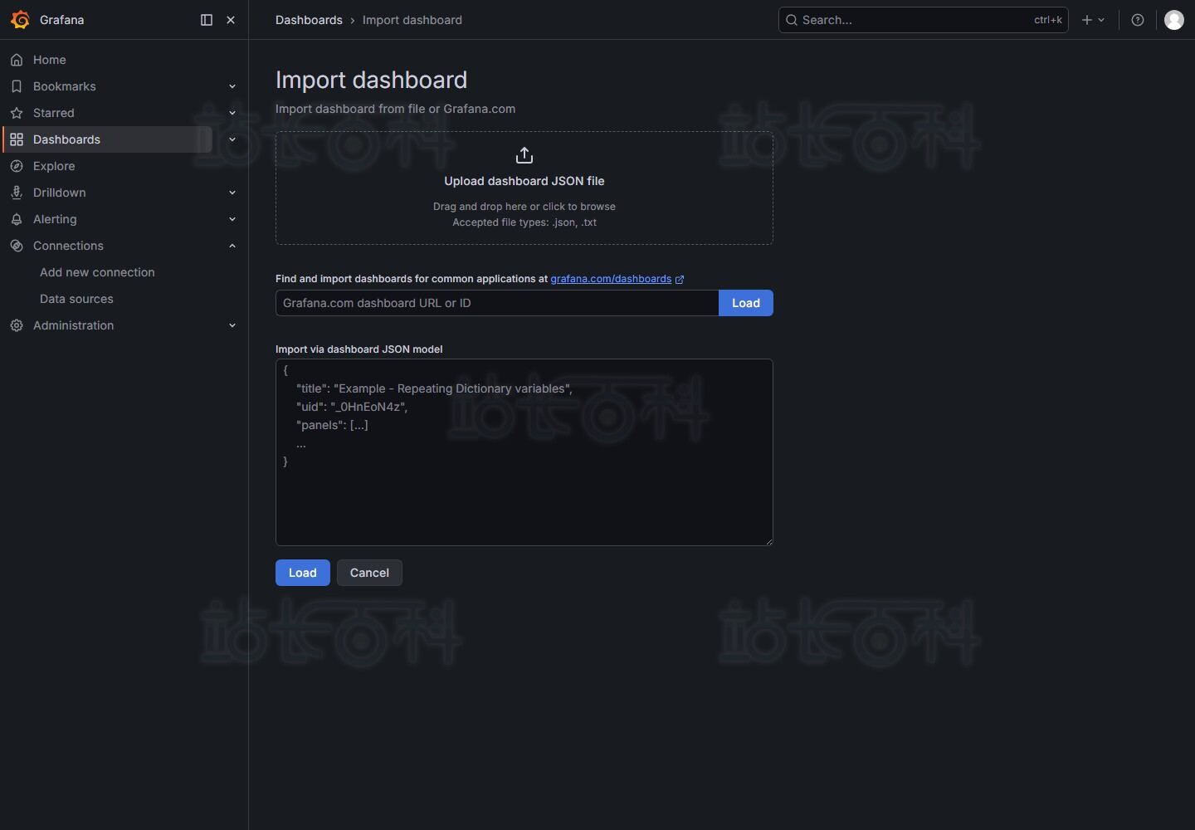Viewport: 1195px width, 830px height.
Task: Click the search magnifier icon
Action: tap(792, 20)
